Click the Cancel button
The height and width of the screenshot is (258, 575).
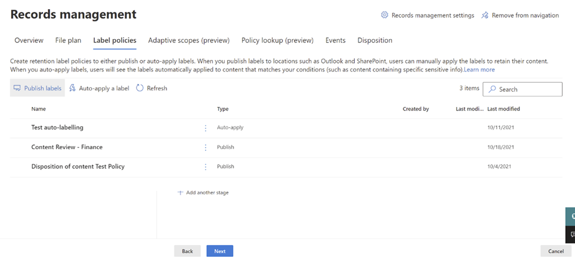pos(555,251)
